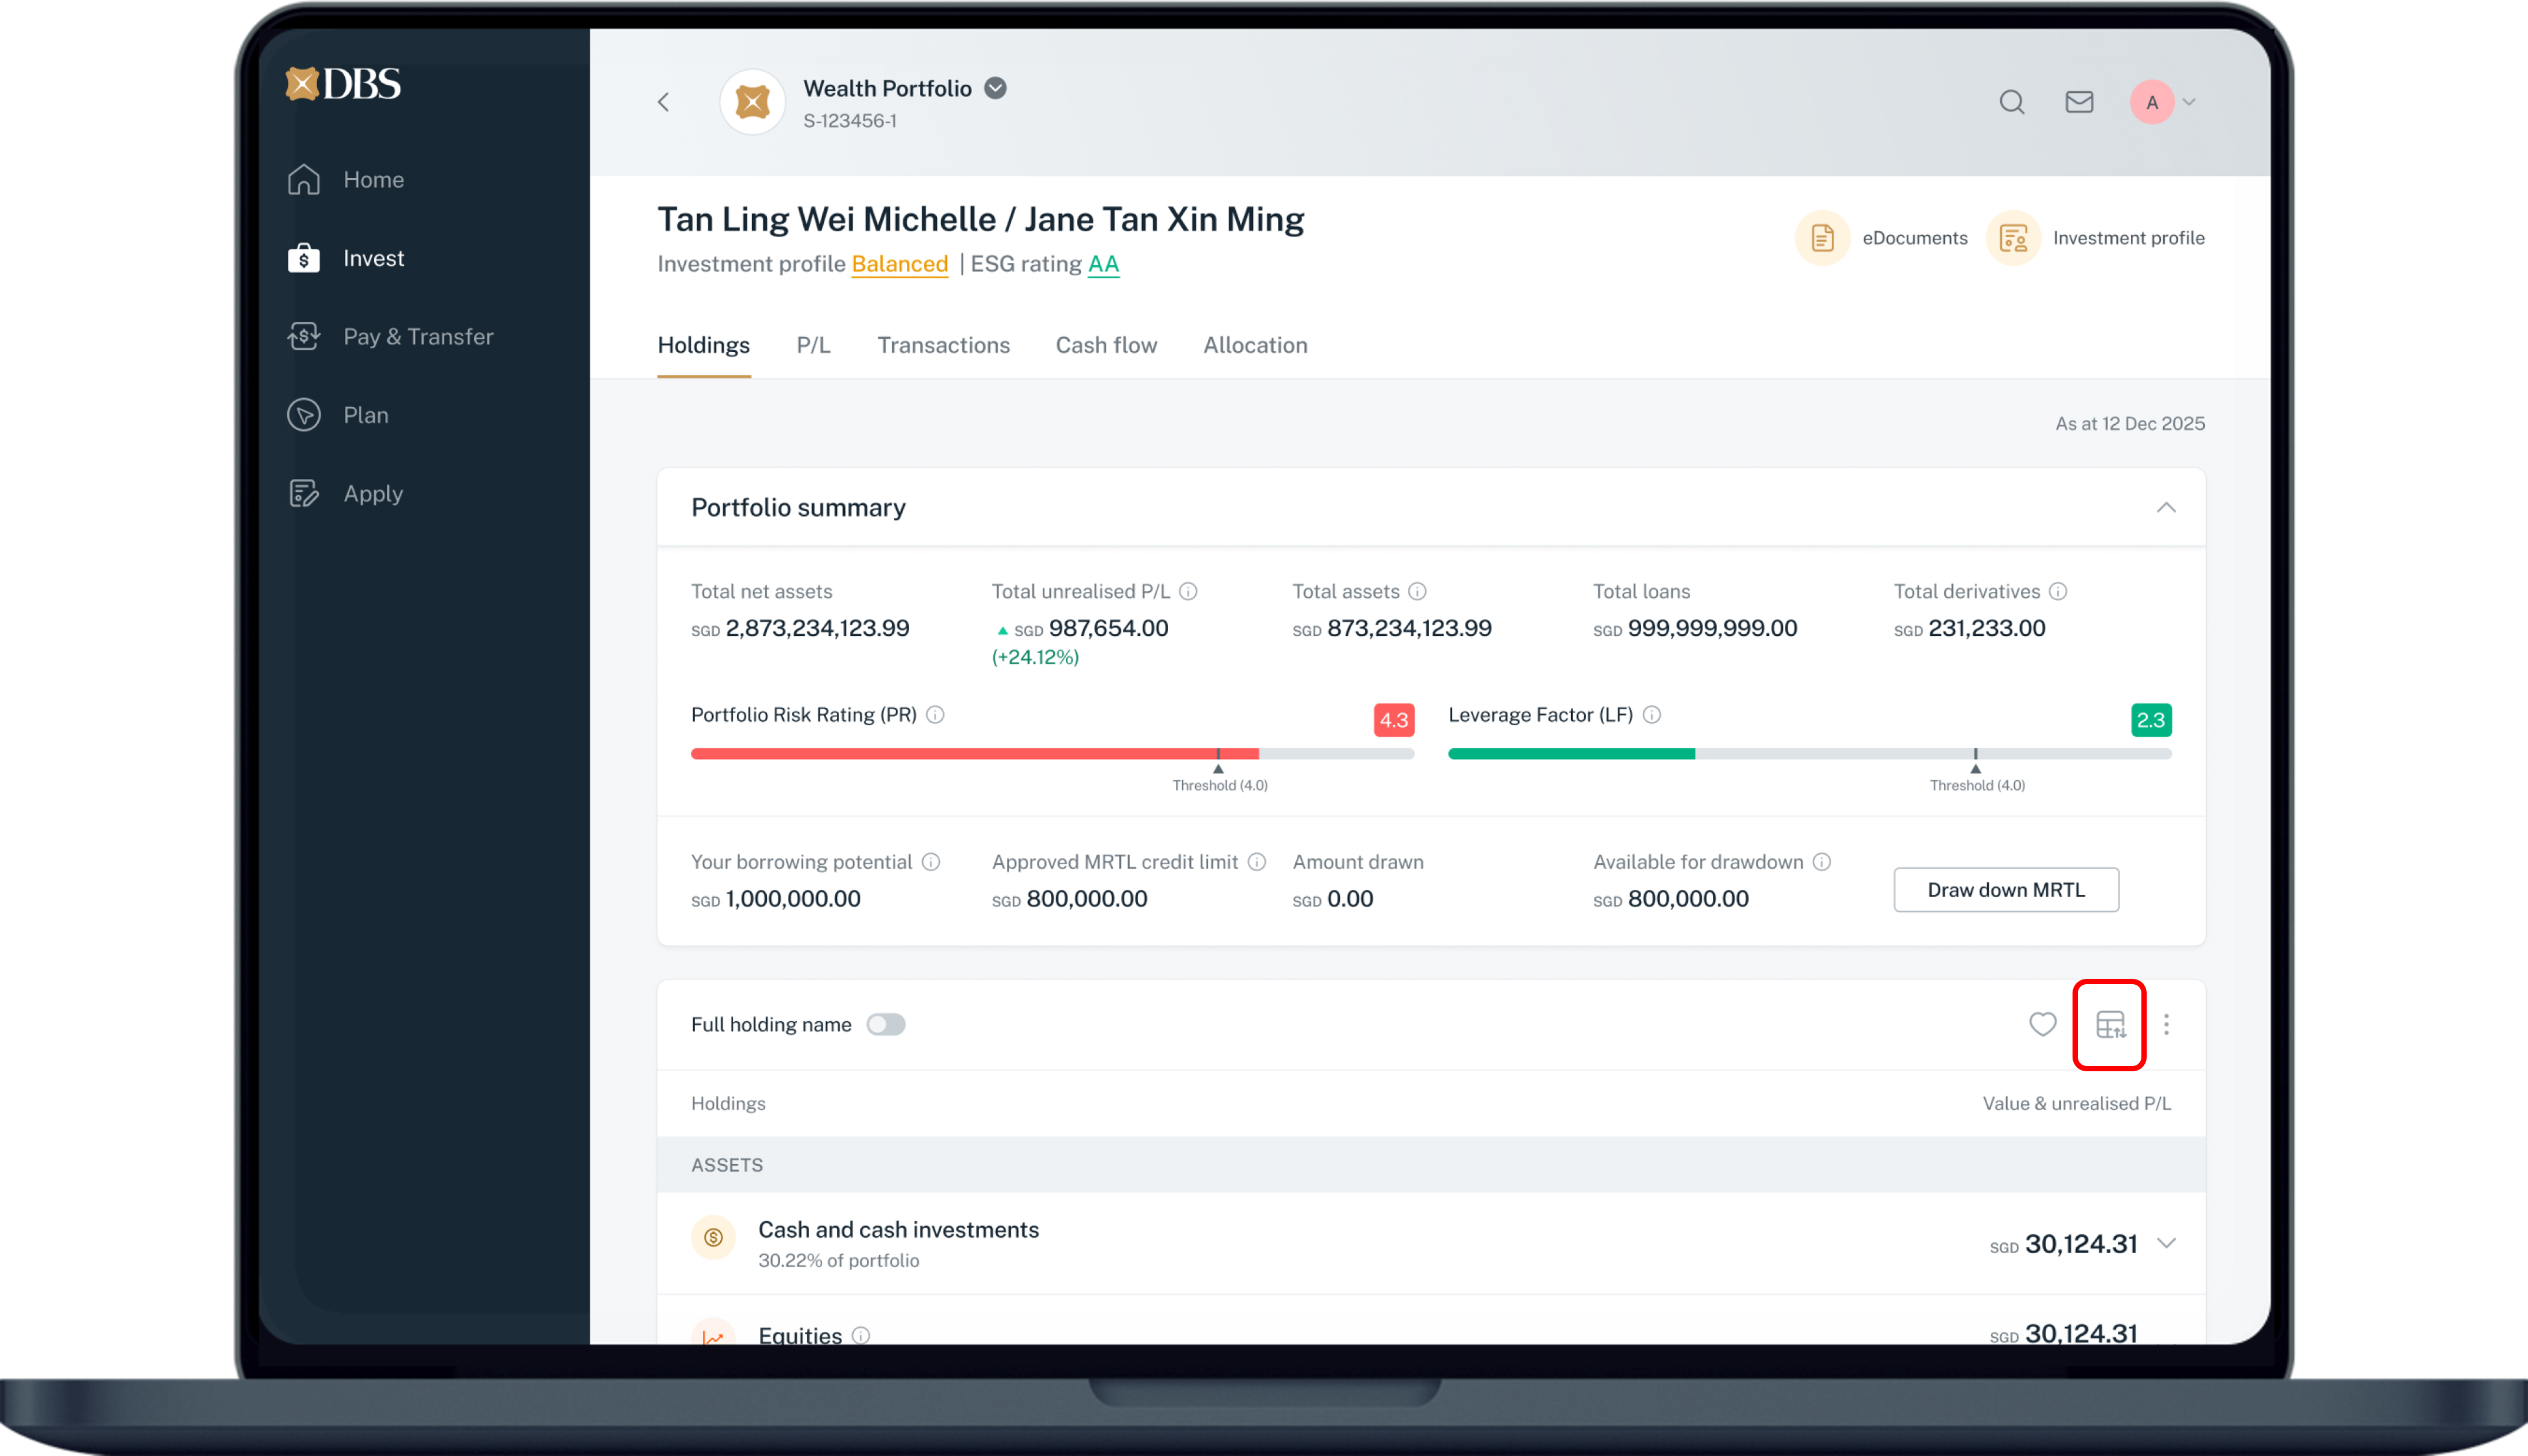Switch to the Allocation tab
The image size is (2528, 1456).
tap(1255, 345)
